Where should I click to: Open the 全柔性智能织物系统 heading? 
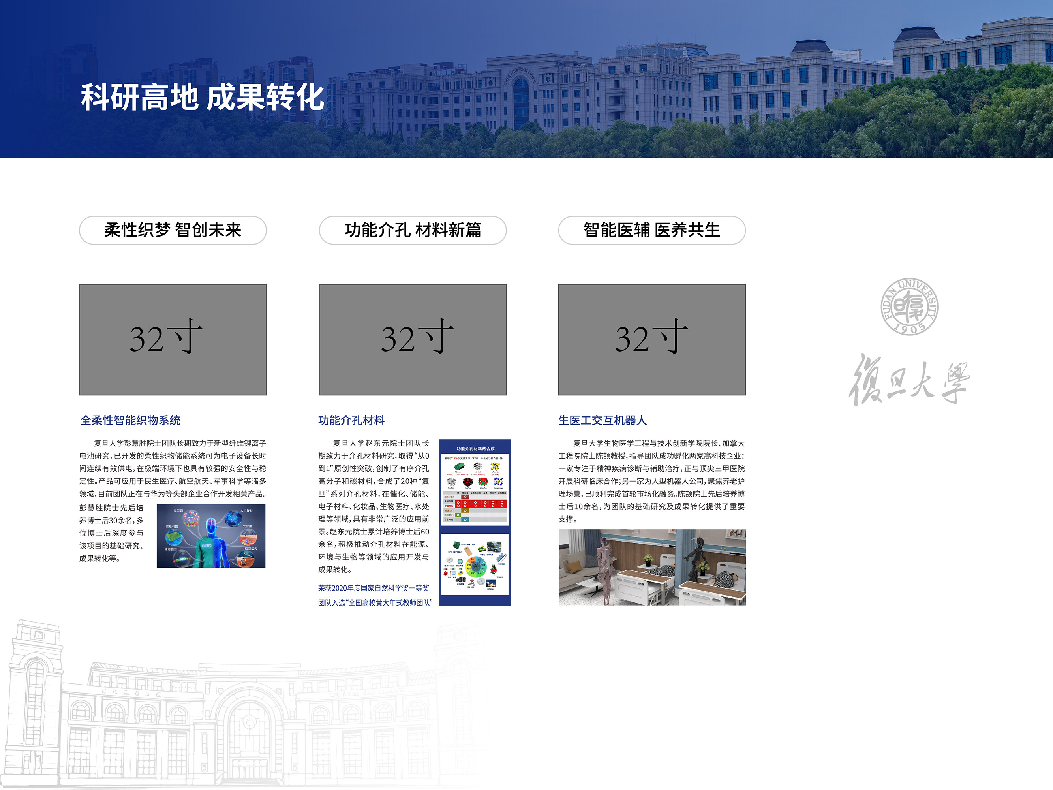coord(130,420)
